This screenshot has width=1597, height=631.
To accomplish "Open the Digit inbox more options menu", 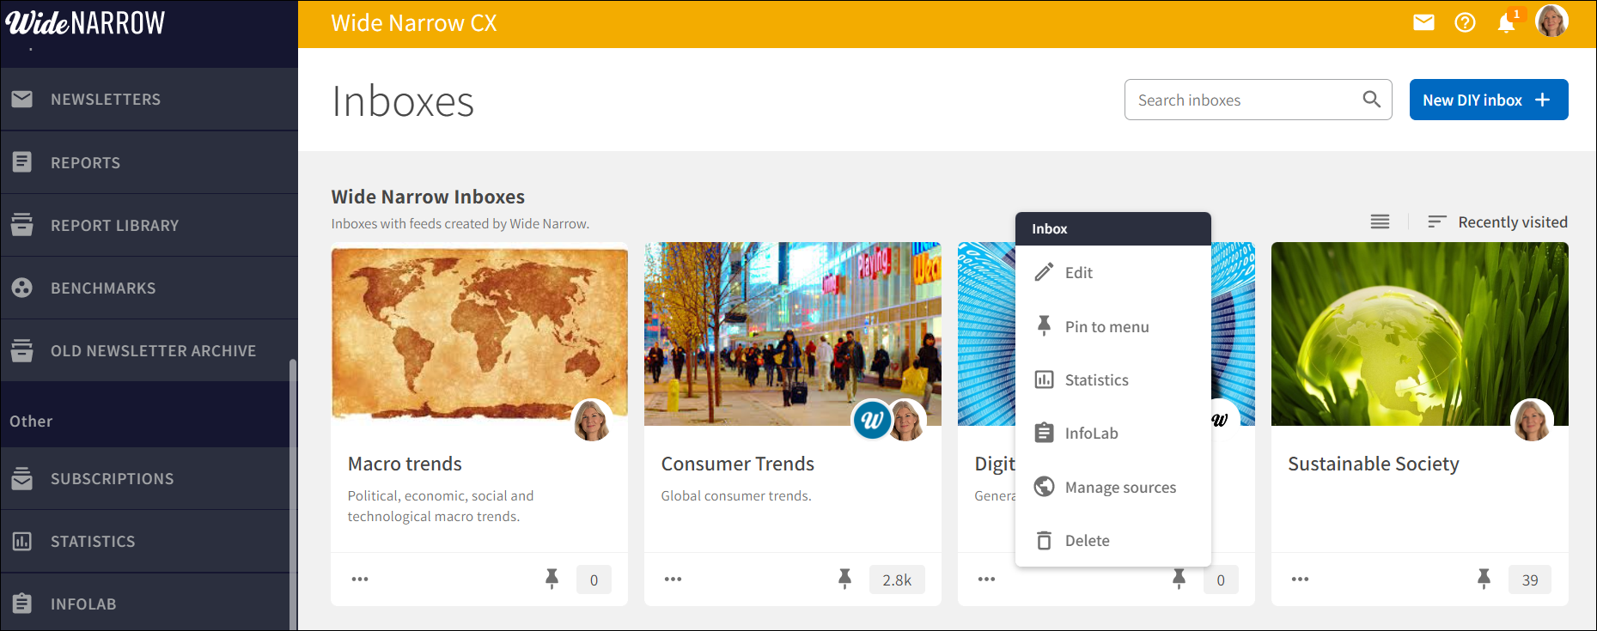I will point(987,579).
